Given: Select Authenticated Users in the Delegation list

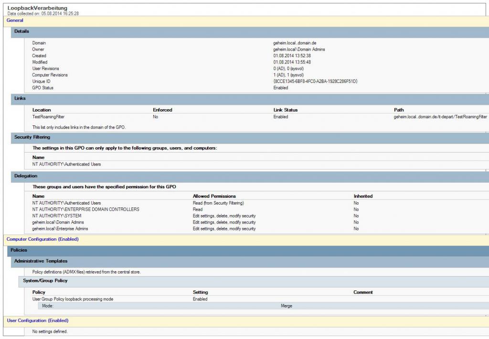Looking at the screenshot, I should (x=66, y=203).
